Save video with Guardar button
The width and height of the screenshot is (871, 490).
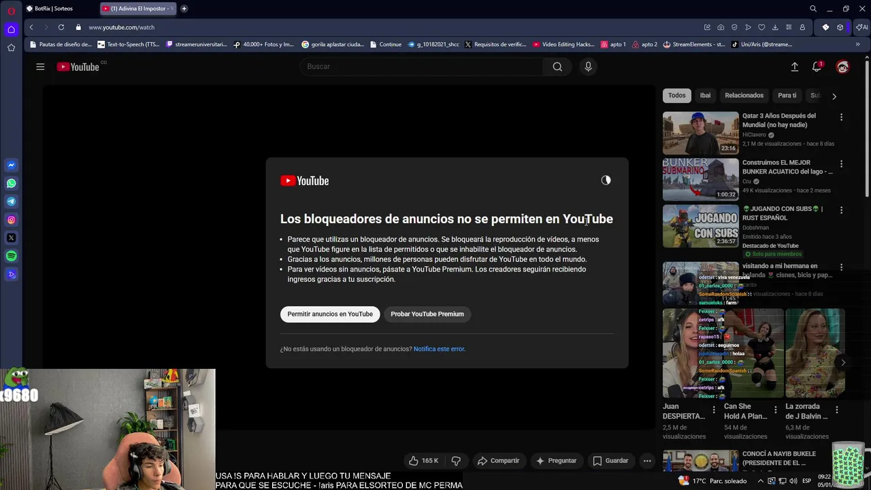(610, 461)
